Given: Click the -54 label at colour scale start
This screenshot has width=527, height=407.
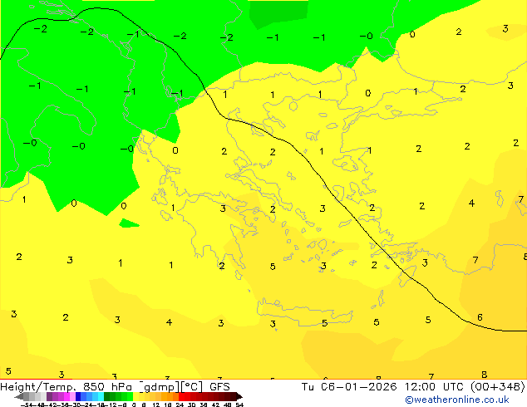Looking at the screenshot, I should (x=27, y=405).
